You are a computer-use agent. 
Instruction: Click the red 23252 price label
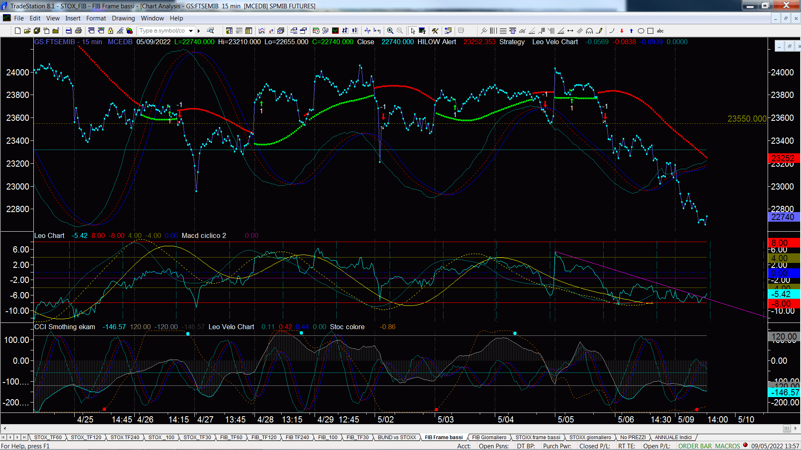(783, 158)
